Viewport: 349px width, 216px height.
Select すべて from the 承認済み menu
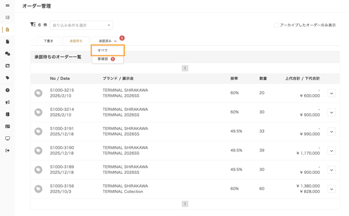[x=107, y=50]
